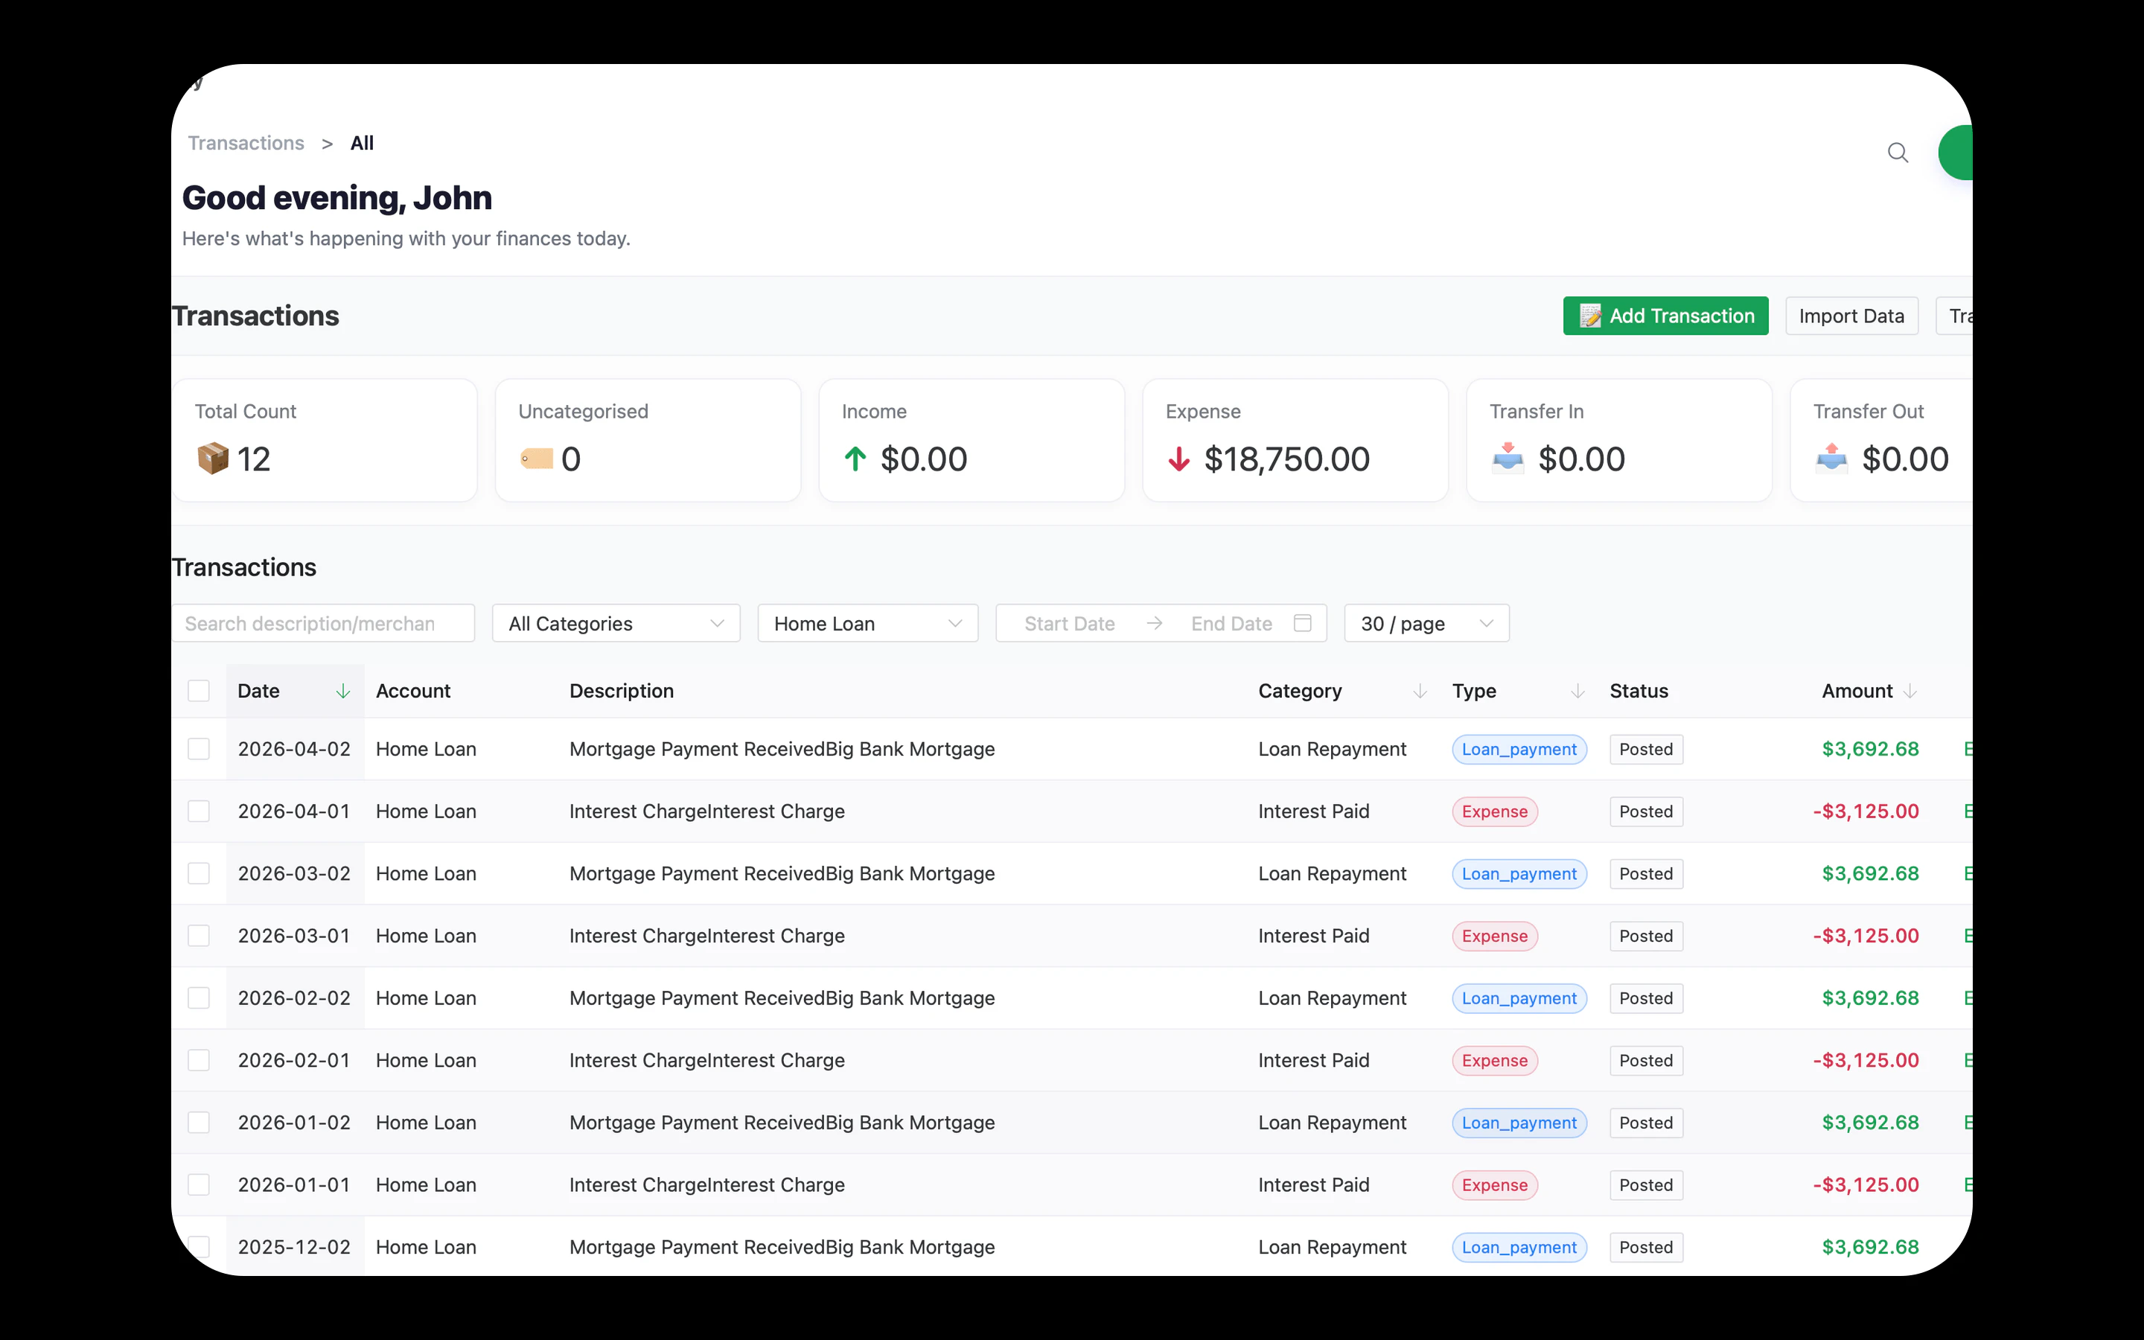Click the green Income up arrow
Viewport: 2144px width, 1340px height.
[x=855, y=458]
